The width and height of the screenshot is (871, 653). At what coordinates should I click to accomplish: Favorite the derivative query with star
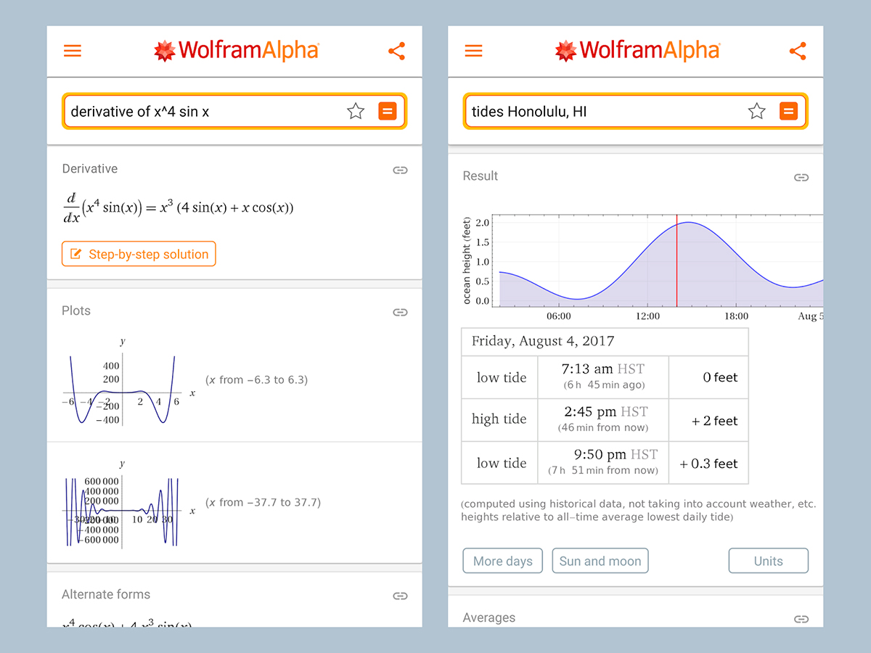[x=356, y=111]
